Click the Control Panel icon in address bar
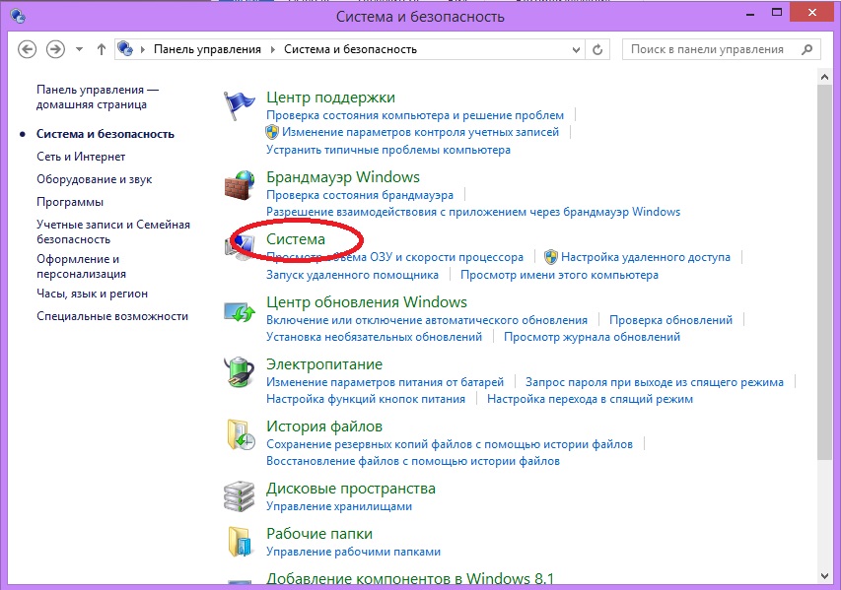Screen dimensions: 841x590 [x=125, y=49]
